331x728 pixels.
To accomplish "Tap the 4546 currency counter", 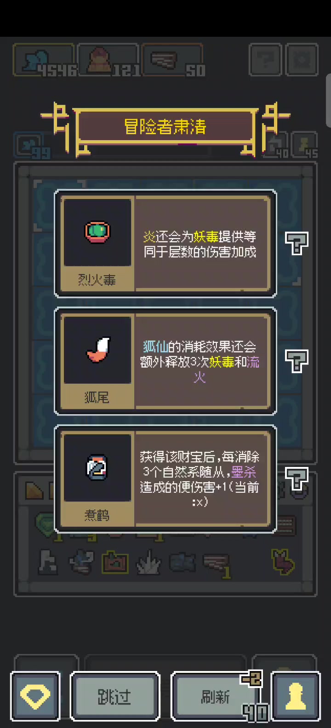I will [x=45, y=60].
